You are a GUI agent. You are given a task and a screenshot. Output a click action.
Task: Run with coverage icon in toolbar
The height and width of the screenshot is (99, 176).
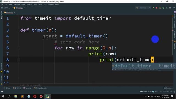[160, 8]
